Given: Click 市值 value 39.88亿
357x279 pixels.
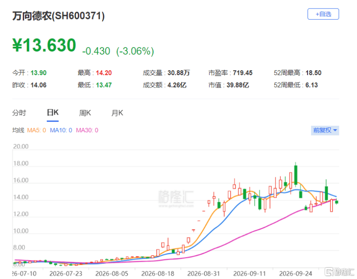Looking at the screenshot, I should click(x=238, y=85).
